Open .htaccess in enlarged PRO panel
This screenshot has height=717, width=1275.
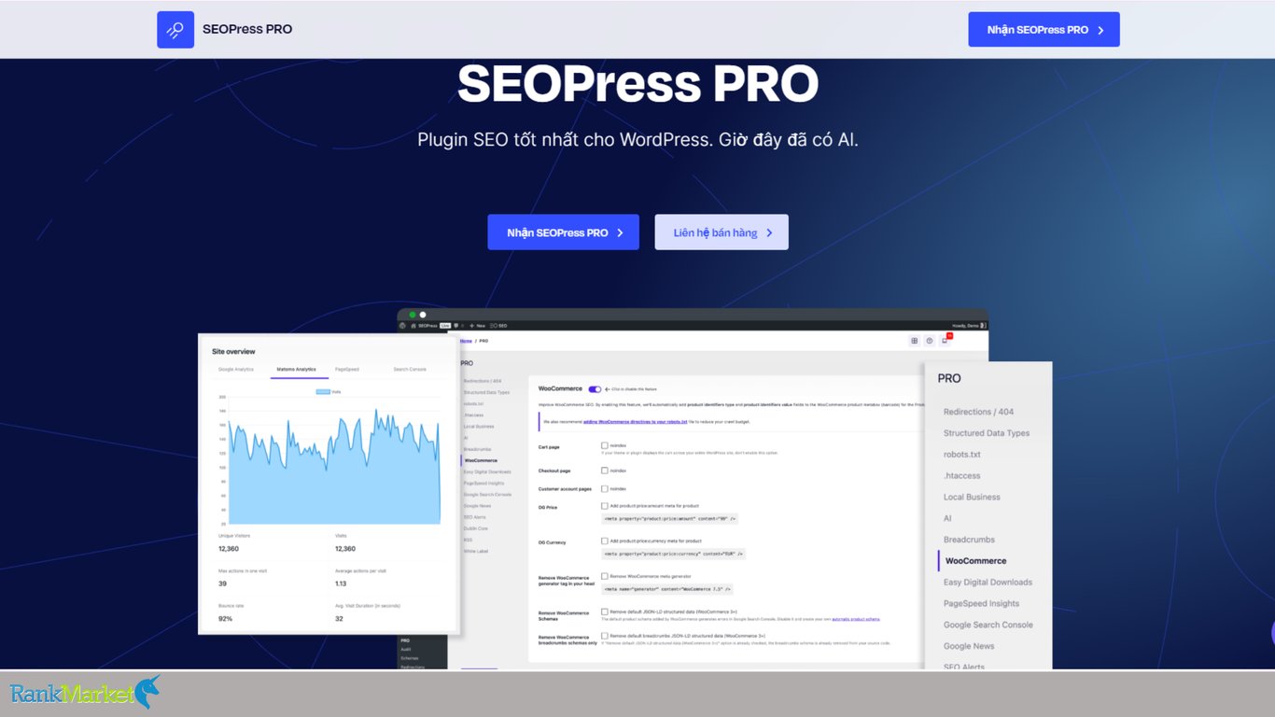point(962,476)
